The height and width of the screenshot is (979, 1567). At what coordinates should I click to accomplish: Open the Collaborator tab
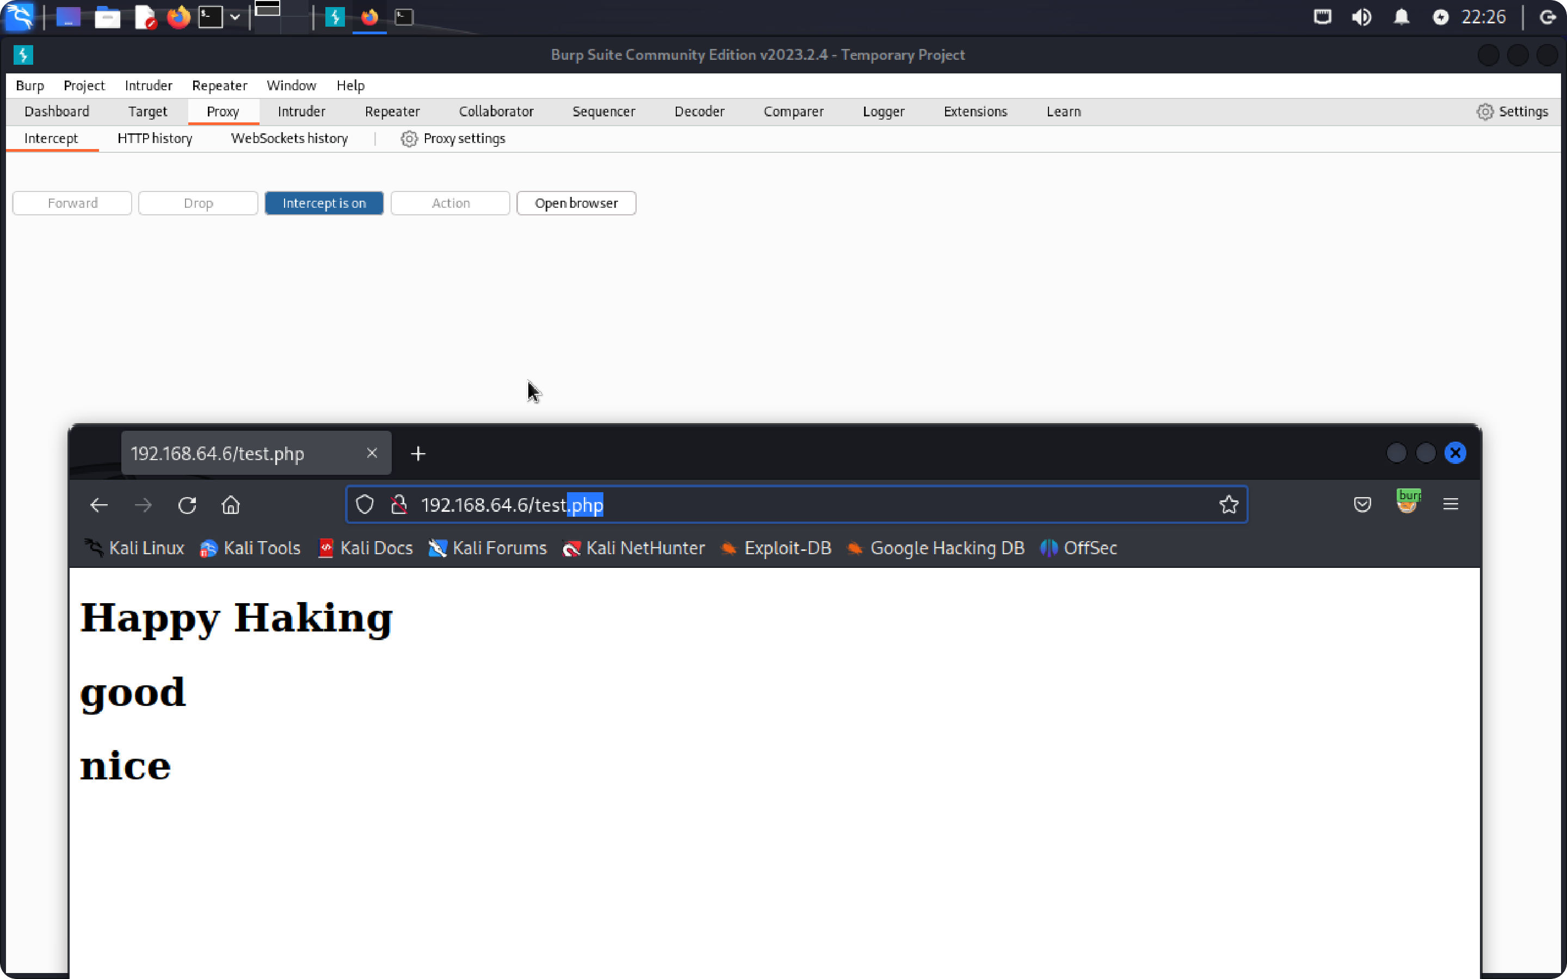(496, 111)
